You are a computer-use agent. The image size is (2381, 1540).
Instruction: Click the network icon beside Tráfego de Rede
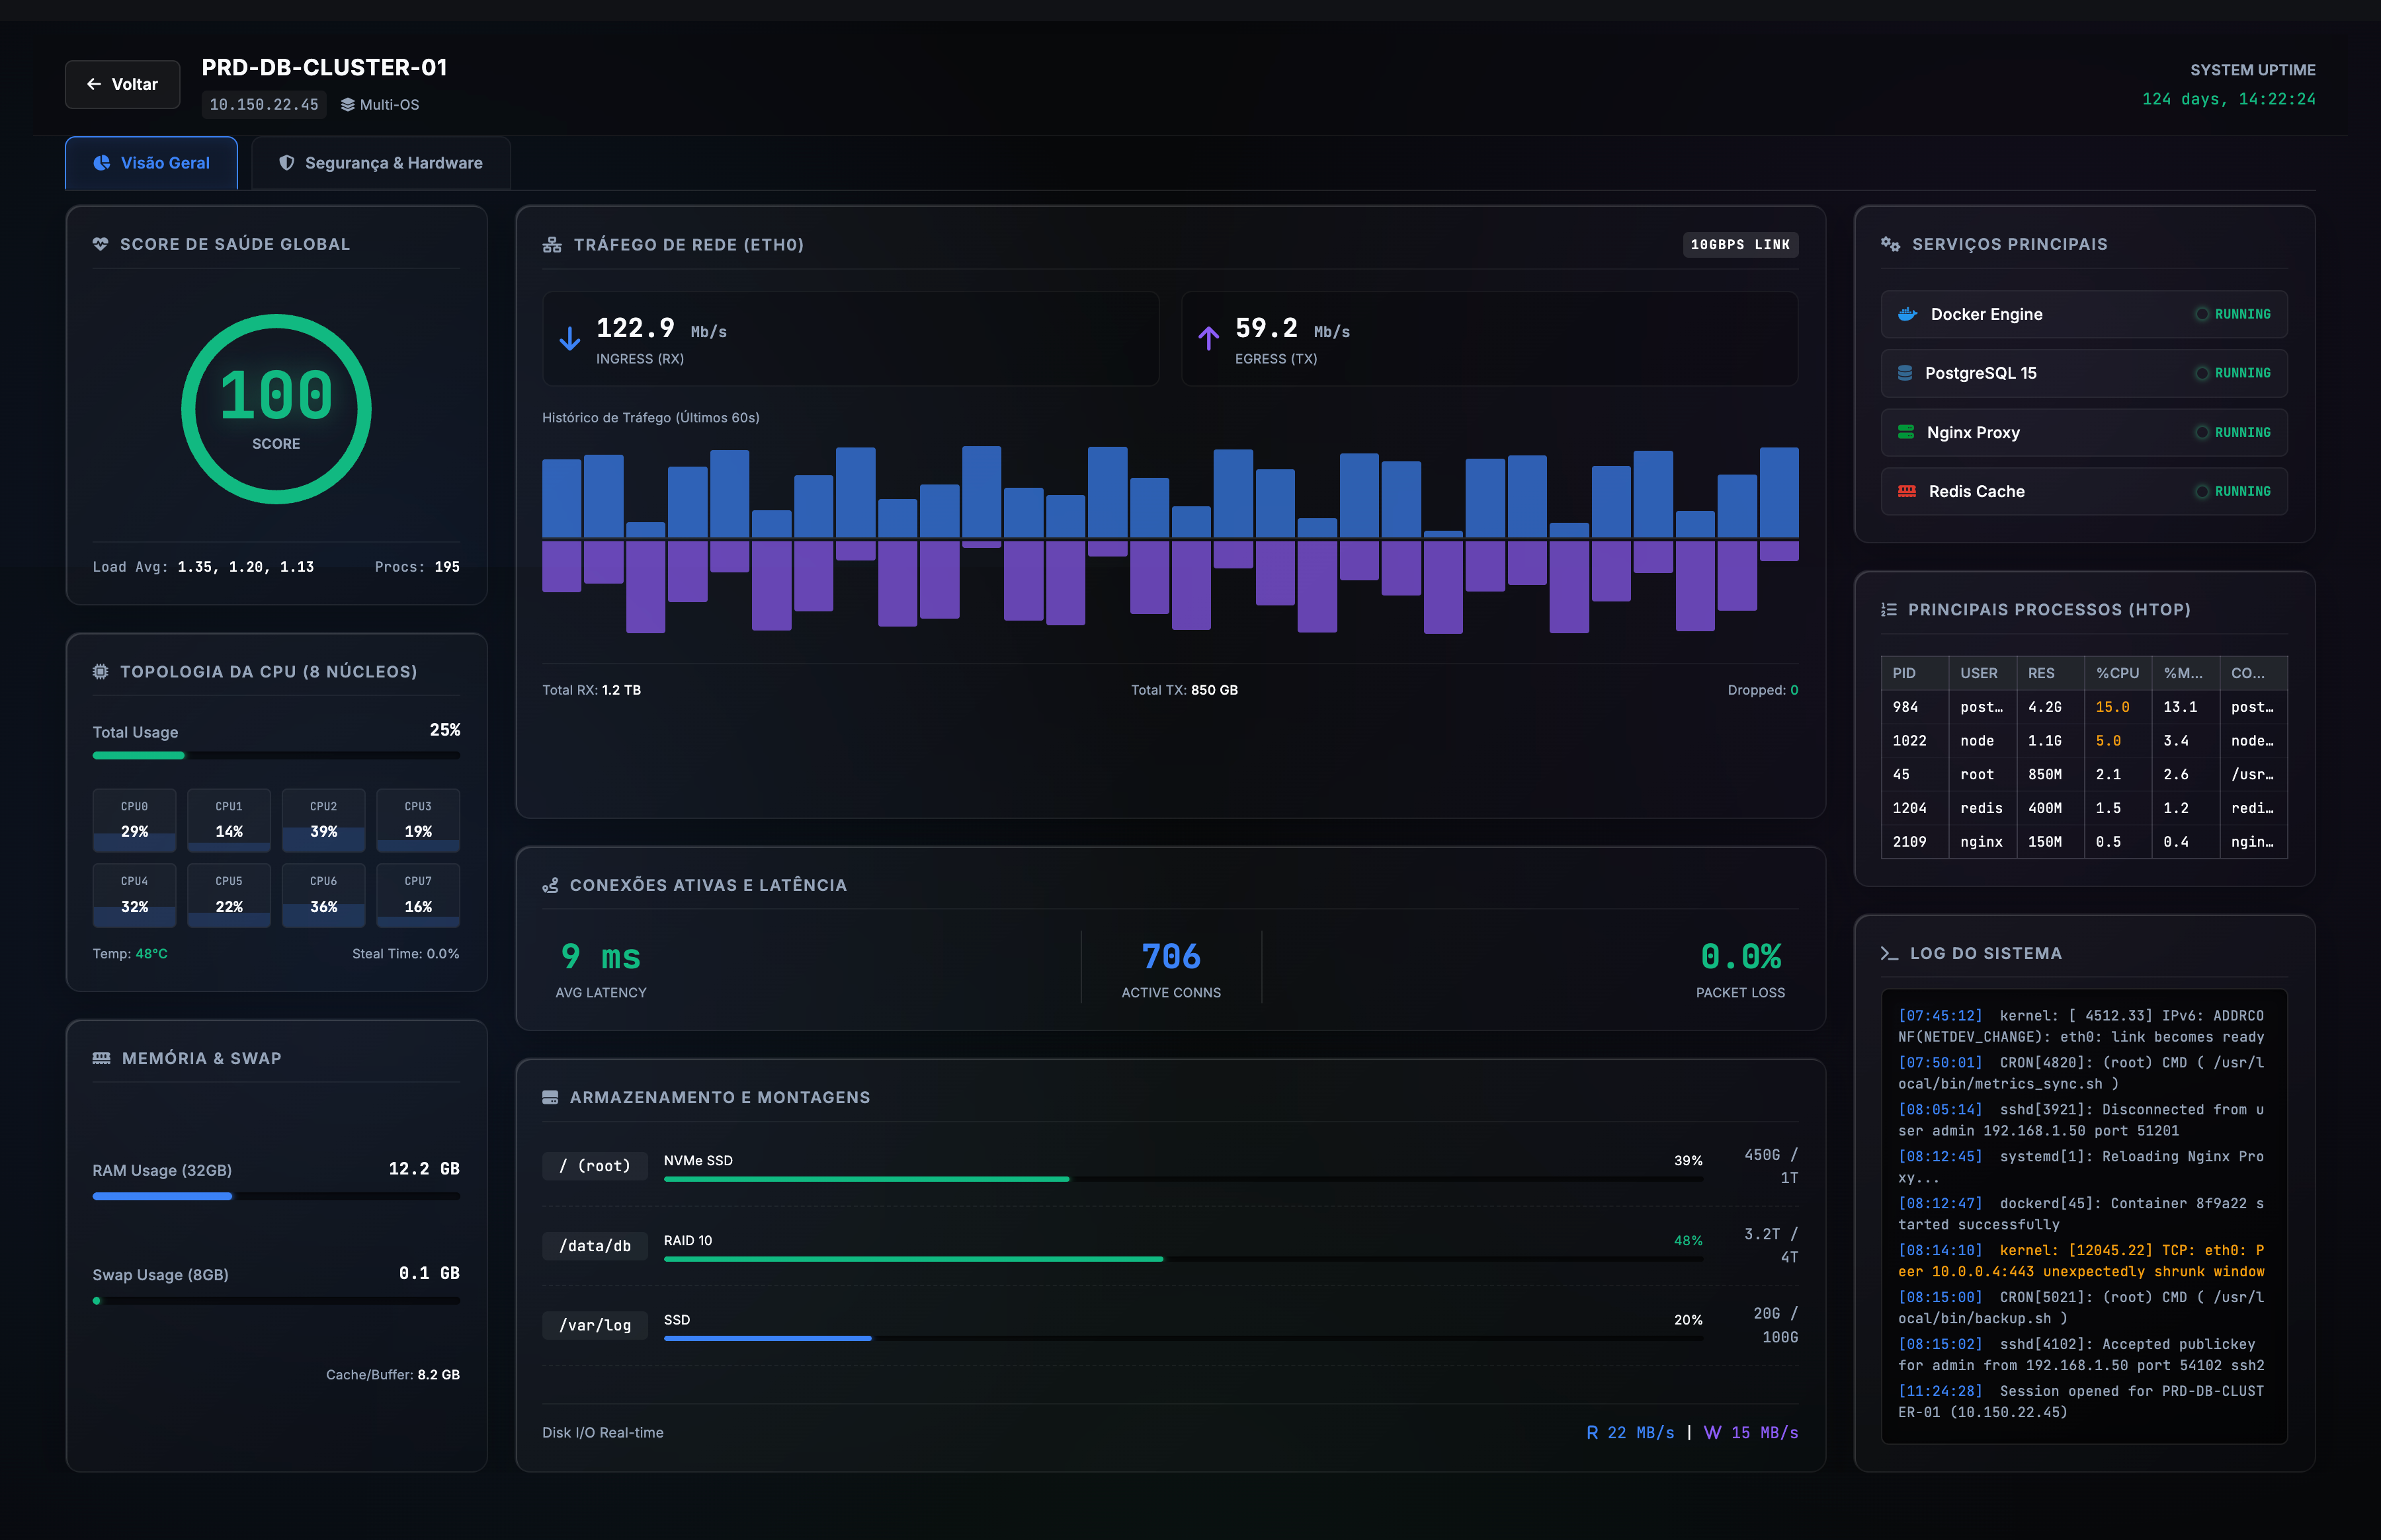tap(551, 245)
